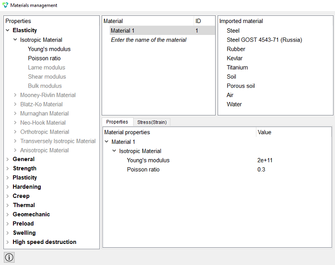Expand the High speed destruction category
335x265 pixels.
click(8, 242)
